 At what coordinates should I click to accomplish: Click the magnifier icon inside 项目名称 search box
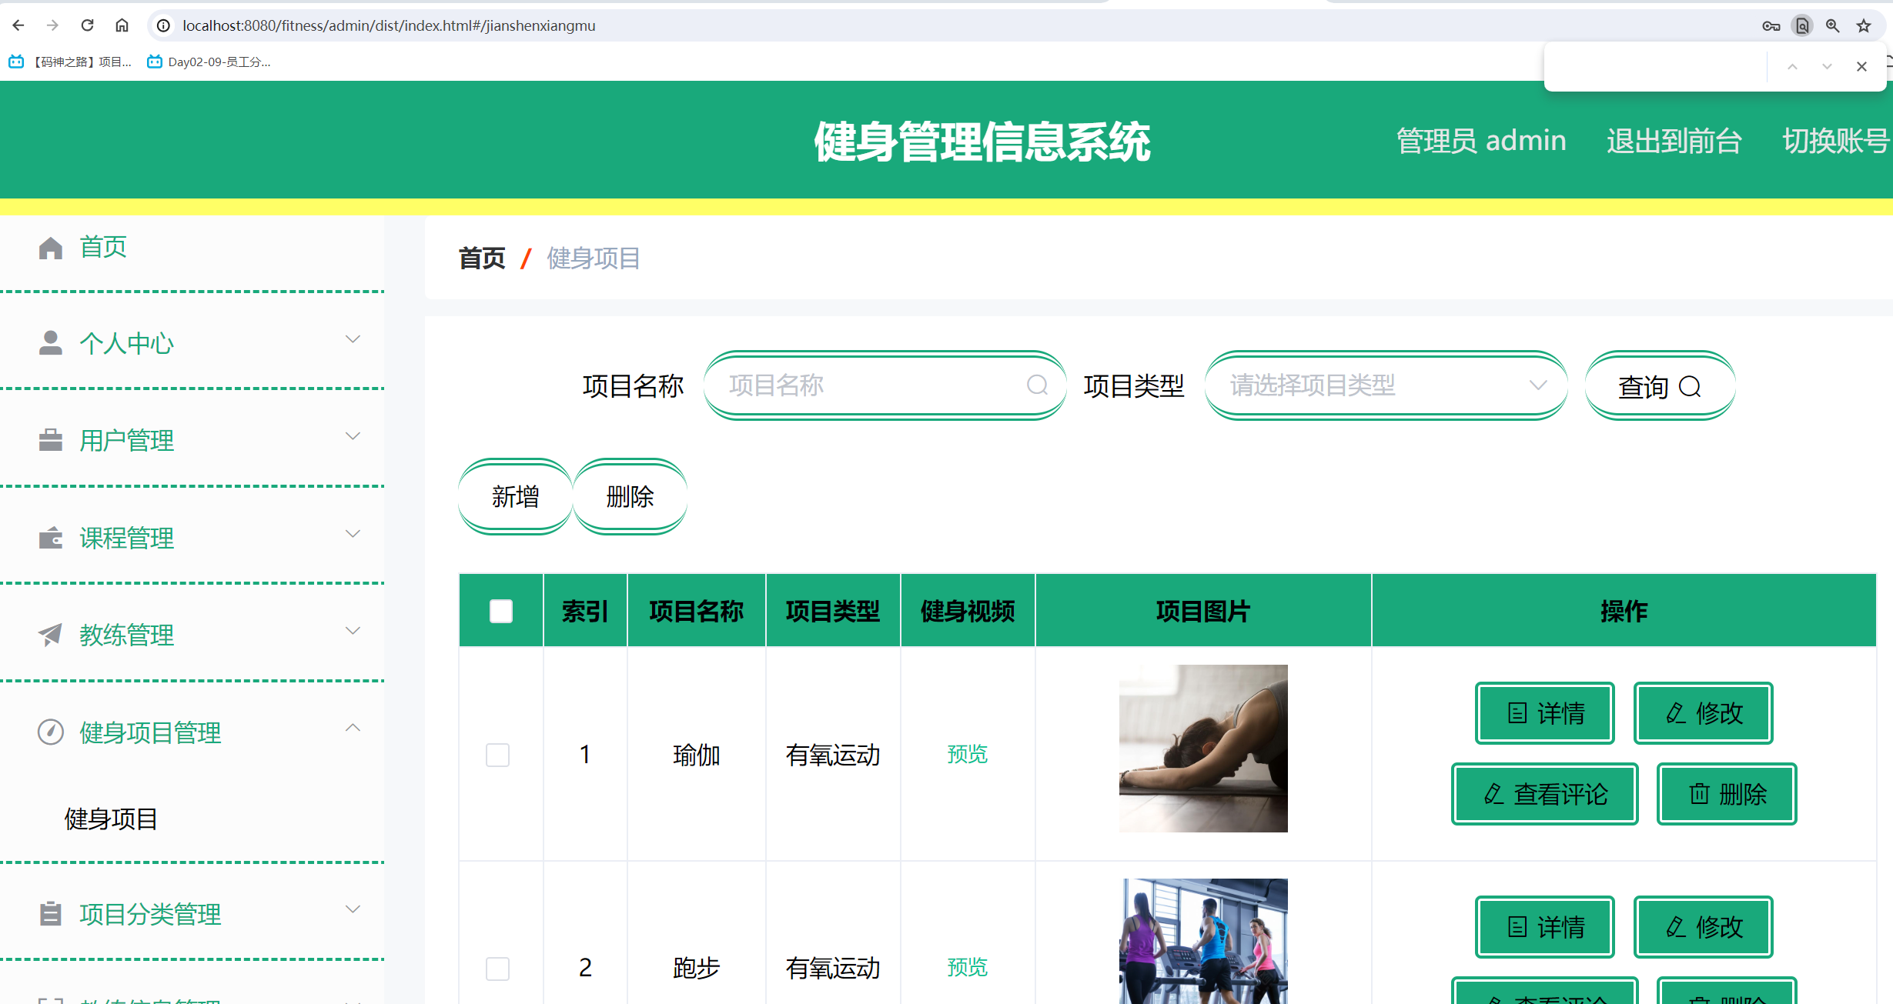tap(1037, 385)
